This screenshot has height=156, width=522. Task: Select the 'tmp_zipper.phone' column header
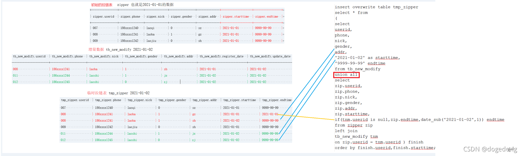click(x=108, y=100)
